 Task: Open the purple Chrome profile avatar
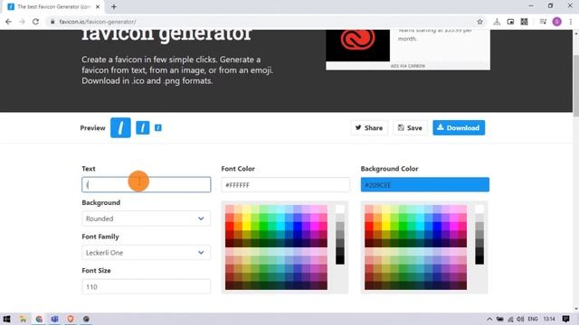[557, 22]
